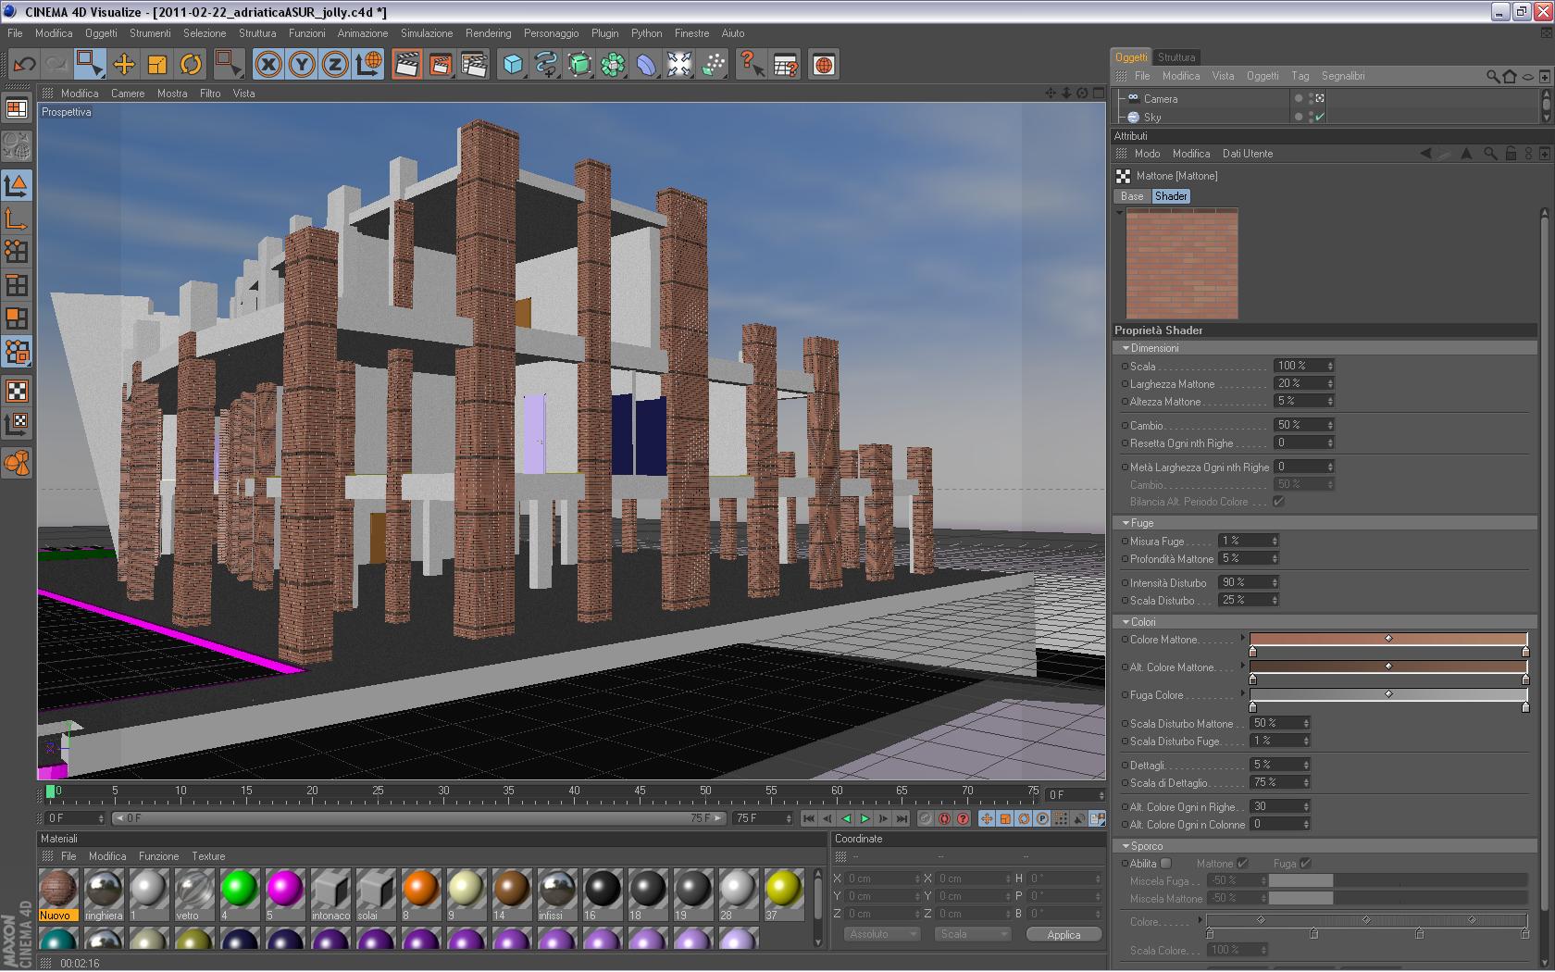Open the view layout icon atop left sidebar
The height and width of the screenshot is (972, 1555).
(x=18, y=109)
